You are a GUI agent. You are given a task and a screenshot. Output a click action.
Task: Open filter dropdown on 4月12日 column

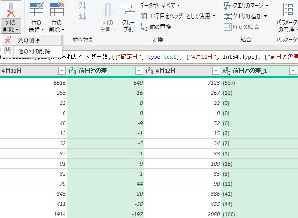pos(216,71)
